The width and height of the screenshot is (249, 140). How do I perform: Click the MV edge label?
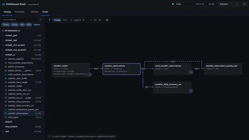[147, 87]
